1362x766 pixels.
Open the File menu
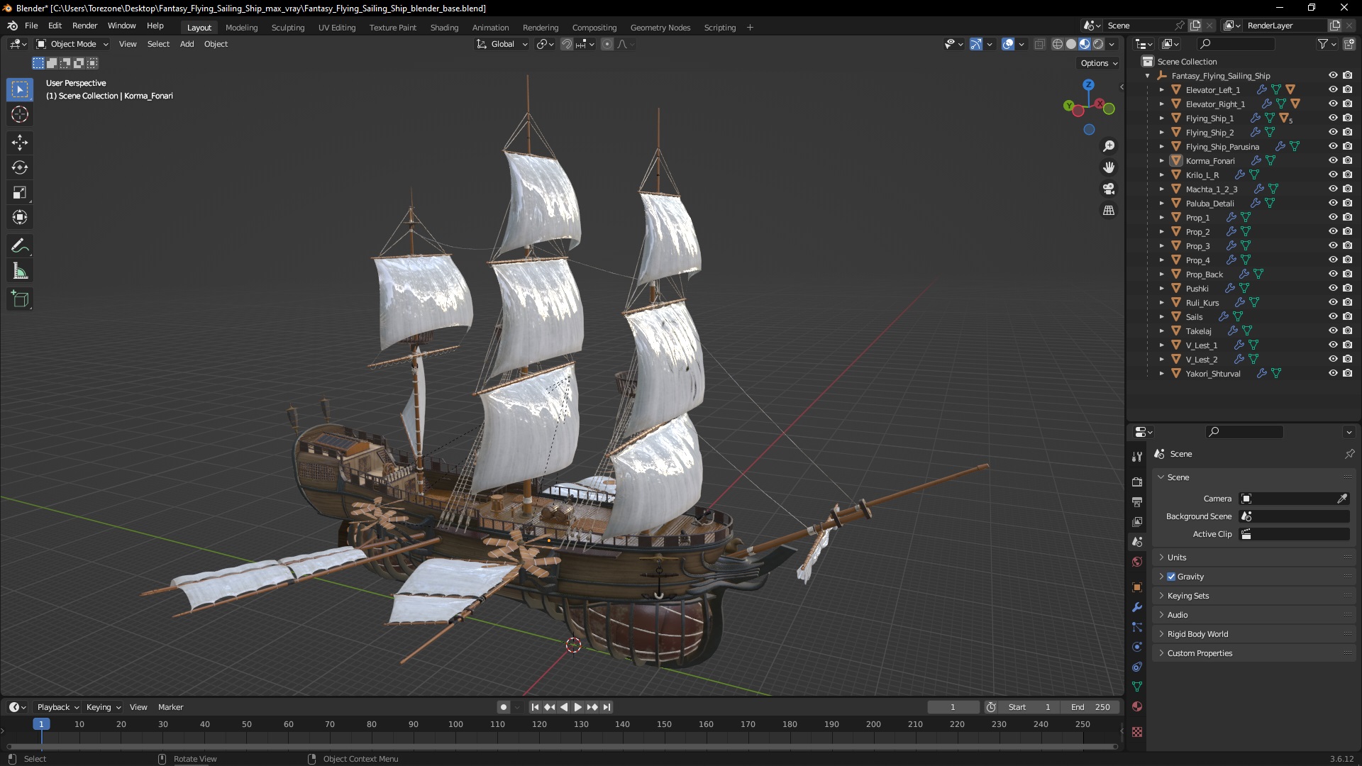(x=31, y=26)
